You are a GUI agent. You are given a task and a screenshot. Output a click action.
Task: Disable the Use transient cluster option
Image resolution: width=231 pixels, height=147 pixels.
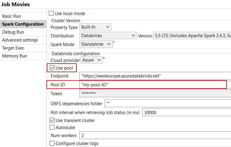(x=52, y=120)
